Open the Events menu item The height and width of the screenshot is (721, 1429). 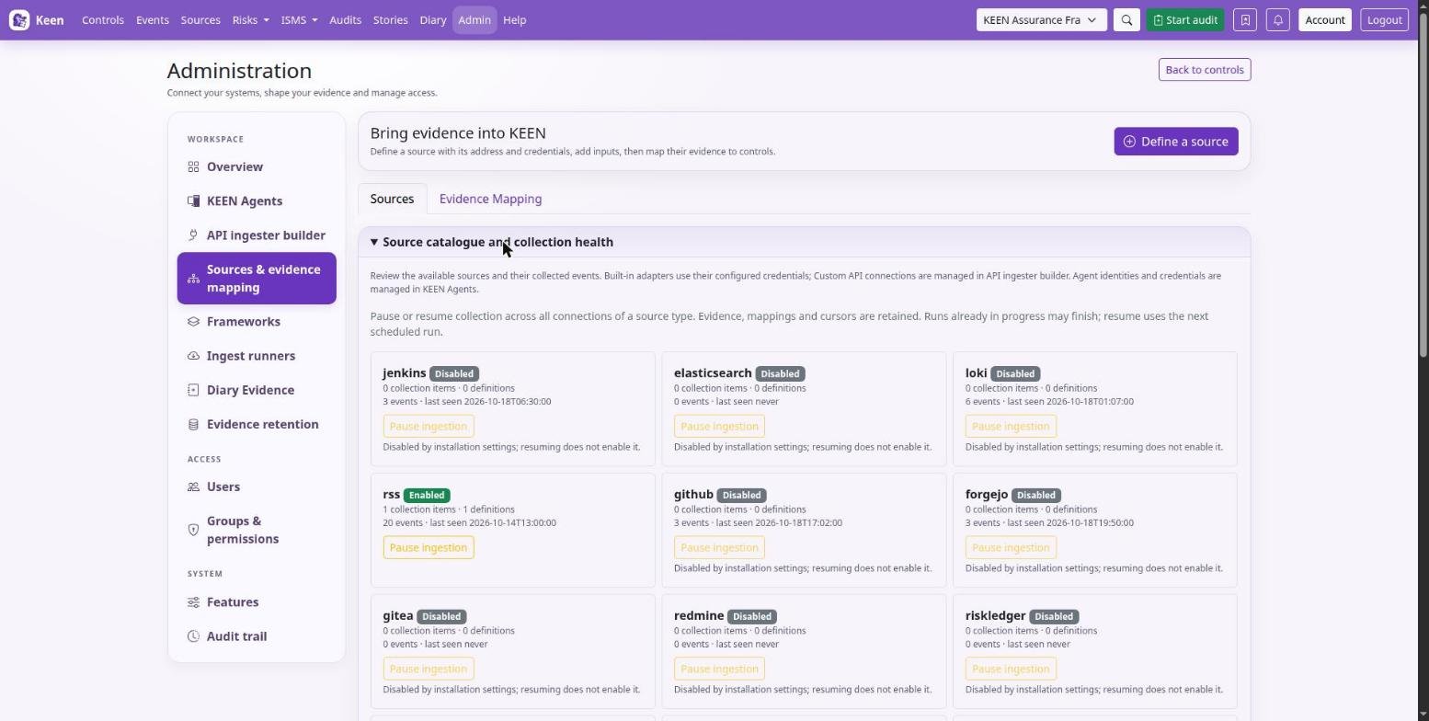click(153, 20)
